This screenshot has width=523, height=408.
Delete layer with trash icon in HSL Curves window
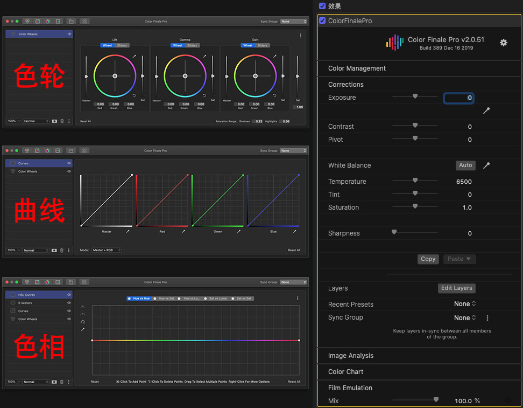point(62,382)
